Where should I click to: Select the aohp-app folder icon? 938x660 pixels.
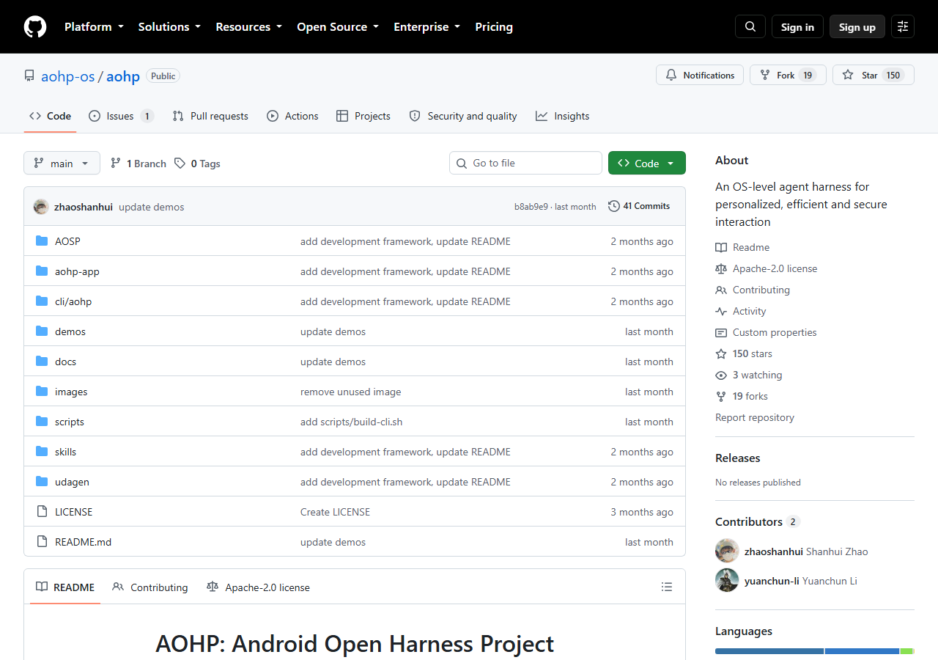click(x=42, y=271)
